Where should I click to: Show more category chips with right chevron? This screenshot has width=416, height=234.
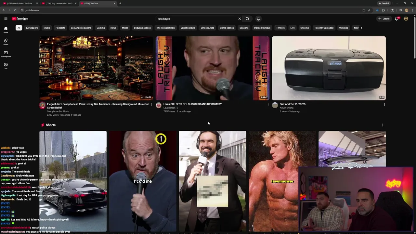coord(361,28)
